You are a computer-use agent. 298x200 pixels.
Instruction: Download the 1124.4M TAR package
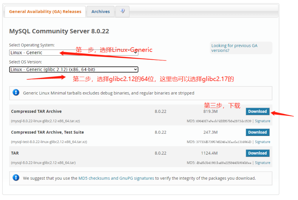pos(257,153)
